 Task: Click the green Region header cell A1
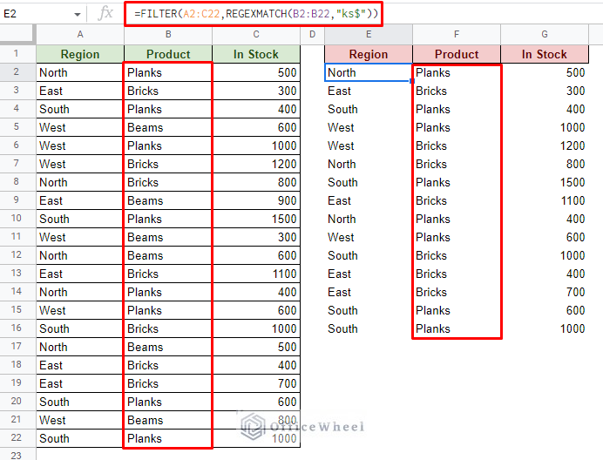click(80, 54)
